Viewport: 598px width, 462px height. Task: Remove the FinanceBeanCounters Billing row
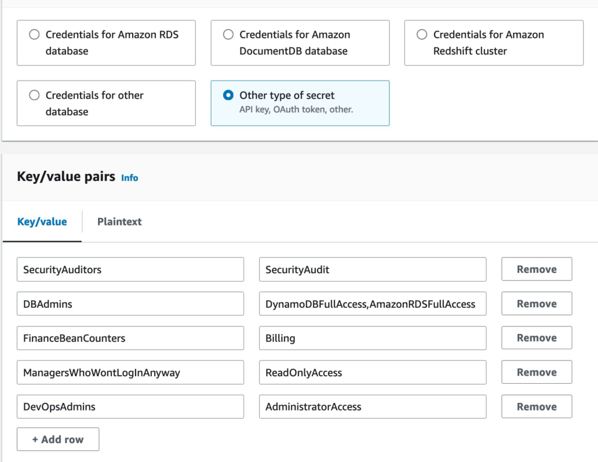pos(536,338)
